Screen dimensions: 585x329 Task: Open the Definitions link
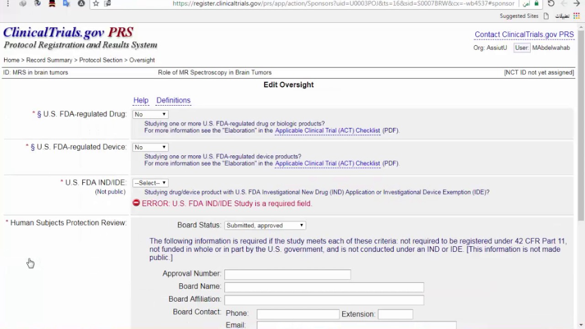coord(173,101)
